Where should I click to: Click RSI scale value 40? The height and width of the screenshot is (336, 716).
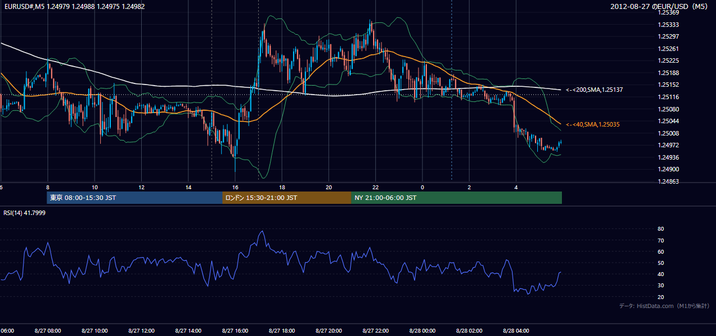coord(661,274)
